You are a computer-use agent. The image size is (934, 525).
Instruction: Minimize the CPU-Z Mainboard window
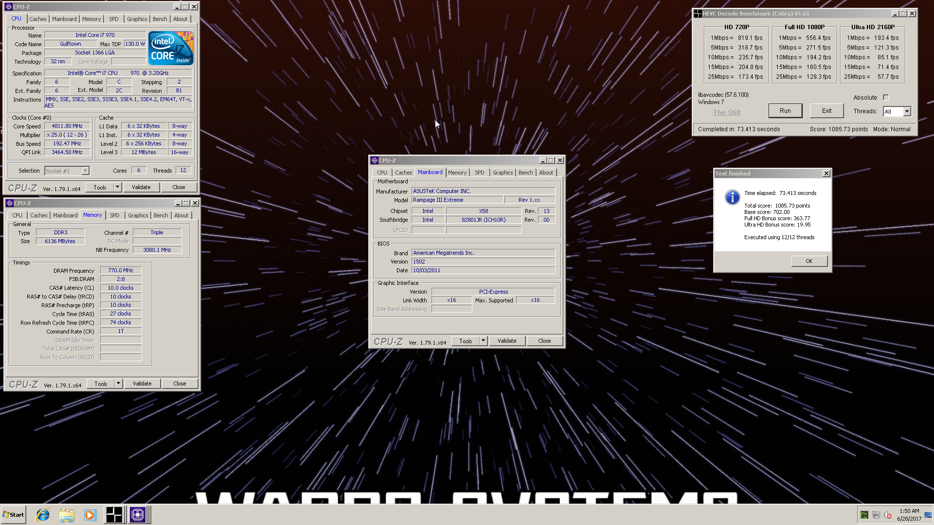pyautogui.click(x=542, y=160)
